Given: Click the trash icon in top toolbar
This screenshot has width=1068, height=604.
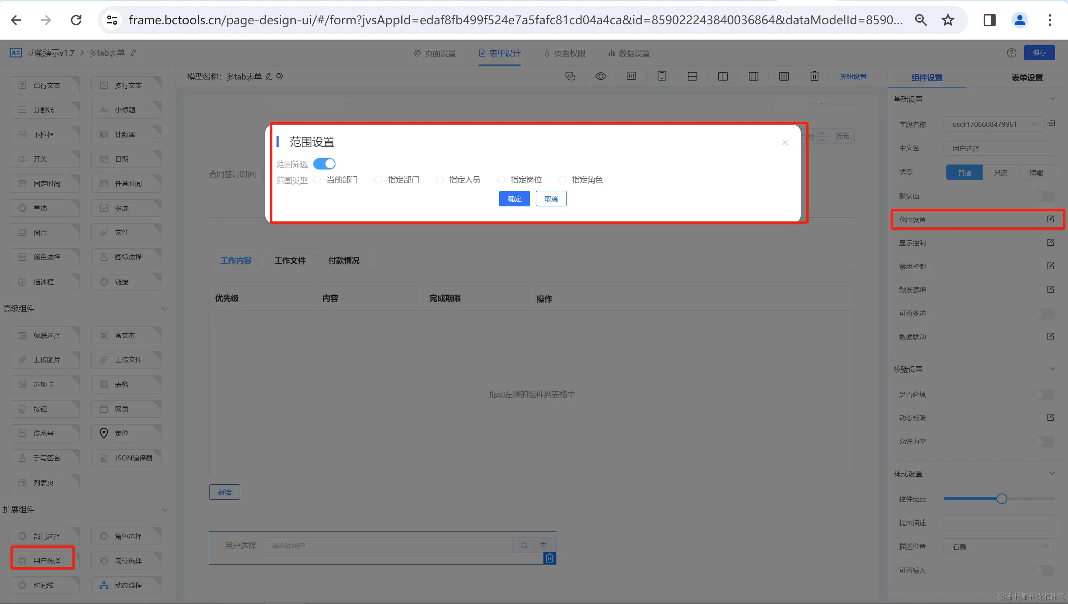Looking at the screenshot, I should tap(814, 76).
